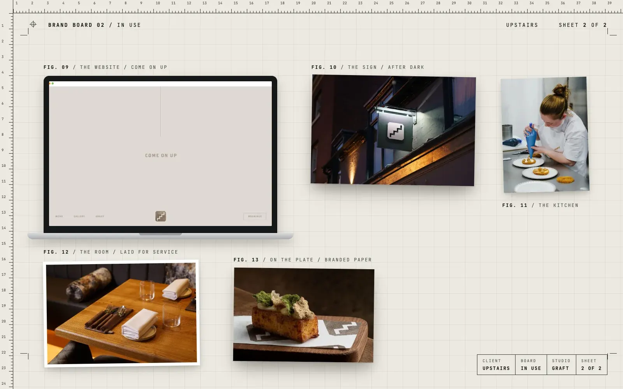The image size is (623, 389).
Task: Click the Board In Use title block cell
Action: click(531, 364)
